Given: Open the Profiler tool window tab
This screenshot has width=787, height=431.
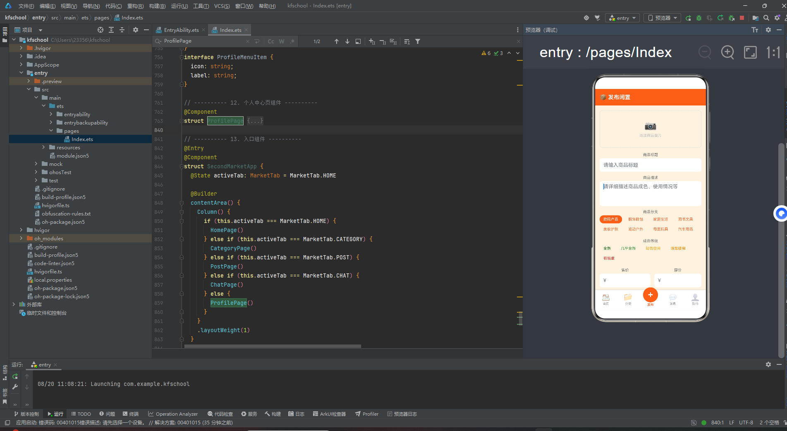Looking at the screenshot, I should (x=367, y=414).
